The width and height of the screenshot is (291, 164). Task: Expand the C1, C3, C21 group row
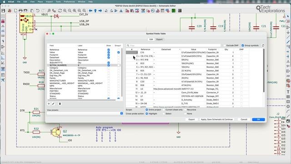click(x=139, y=74)
